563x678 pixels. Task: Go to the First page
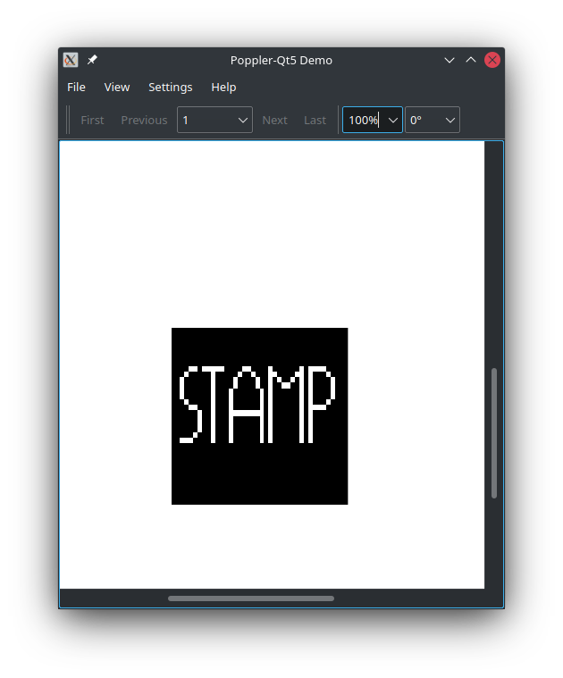click(x=92, y=120)
